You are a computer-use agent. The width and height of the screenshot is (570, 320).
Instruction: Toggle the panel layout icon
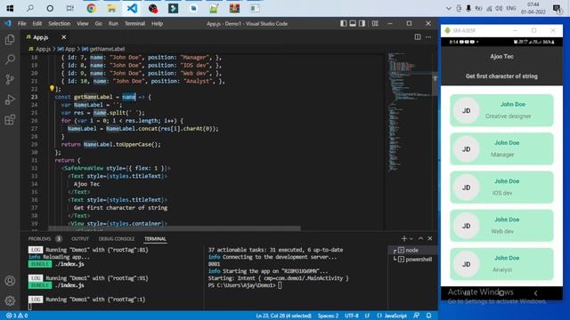click(353, 23)
